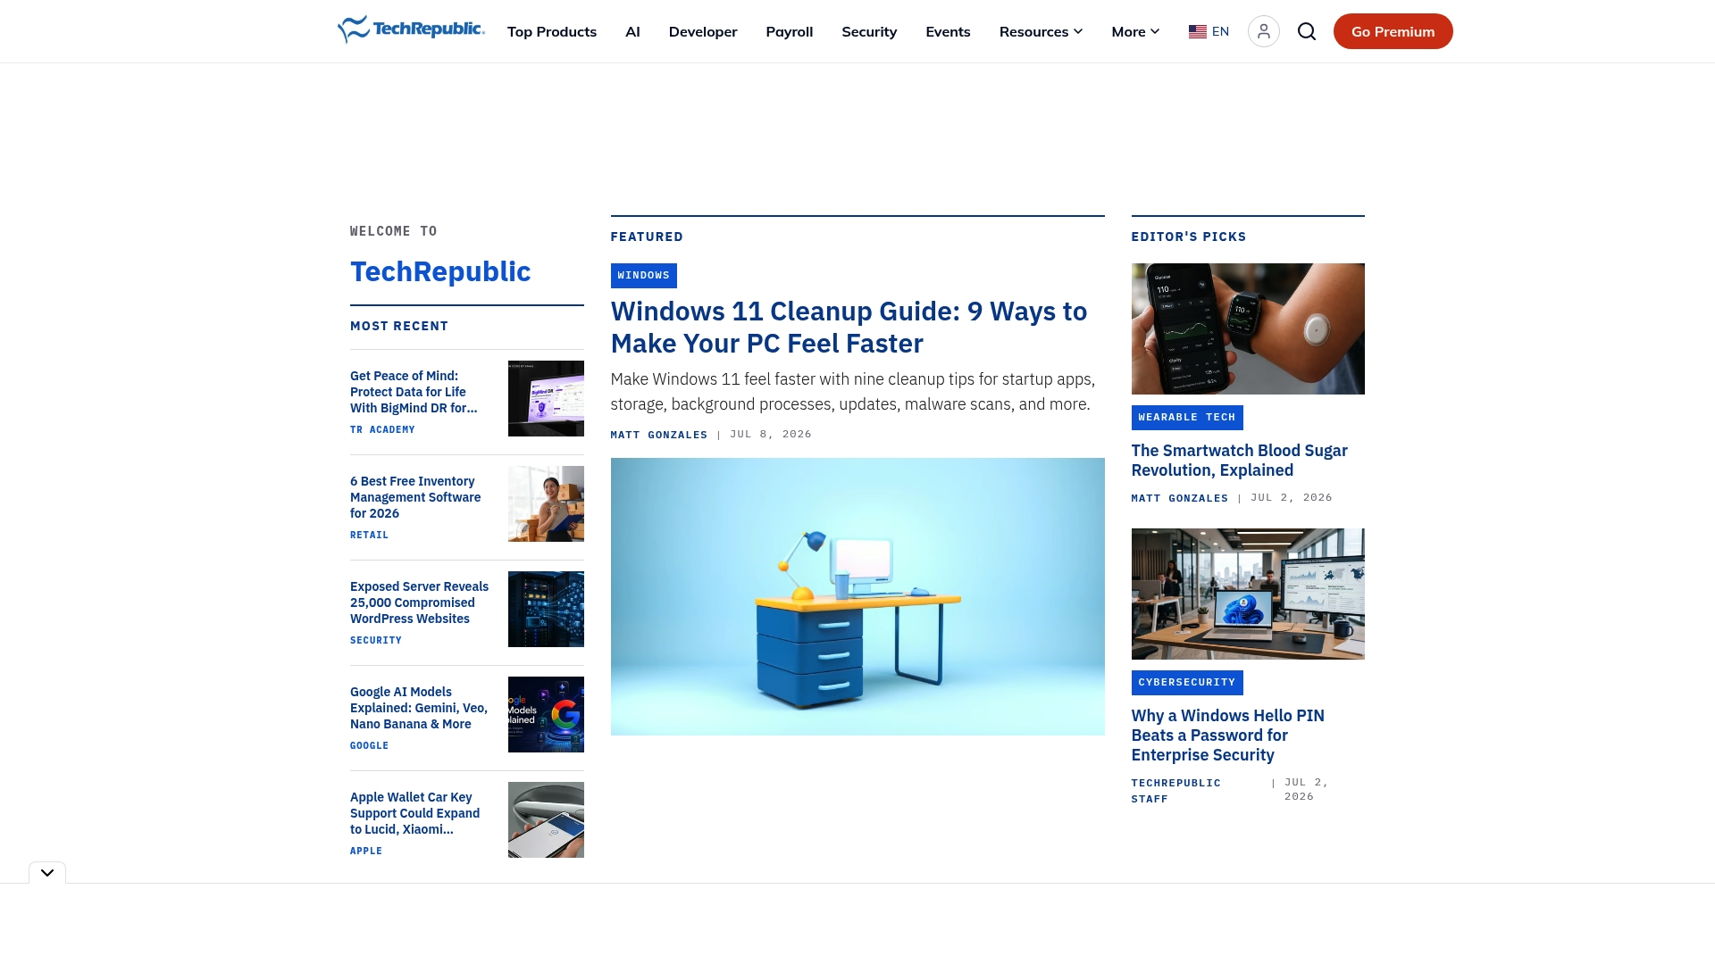Open the Developer nav item

point(703,31)
